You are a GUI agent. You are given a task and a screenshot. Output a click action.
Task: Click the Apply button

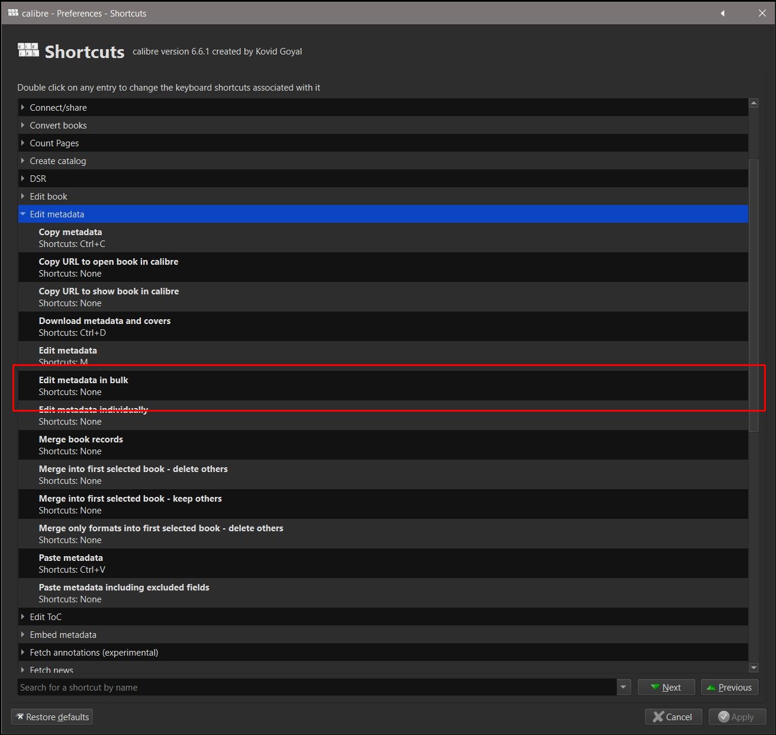click(x=737, y=717)
